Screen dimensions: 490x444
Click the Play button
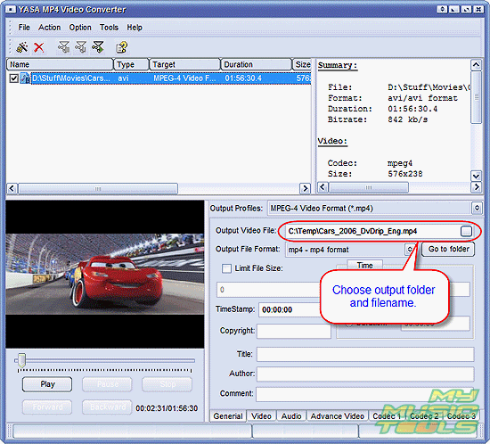pyautogui.click(x=47, y=384)
